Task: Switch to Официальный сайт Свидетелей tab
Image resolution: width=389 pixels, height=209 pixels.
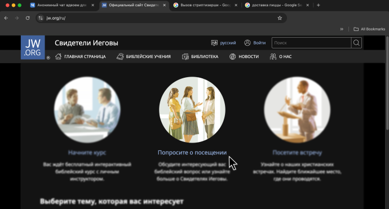Action: [x=134, y=5]
